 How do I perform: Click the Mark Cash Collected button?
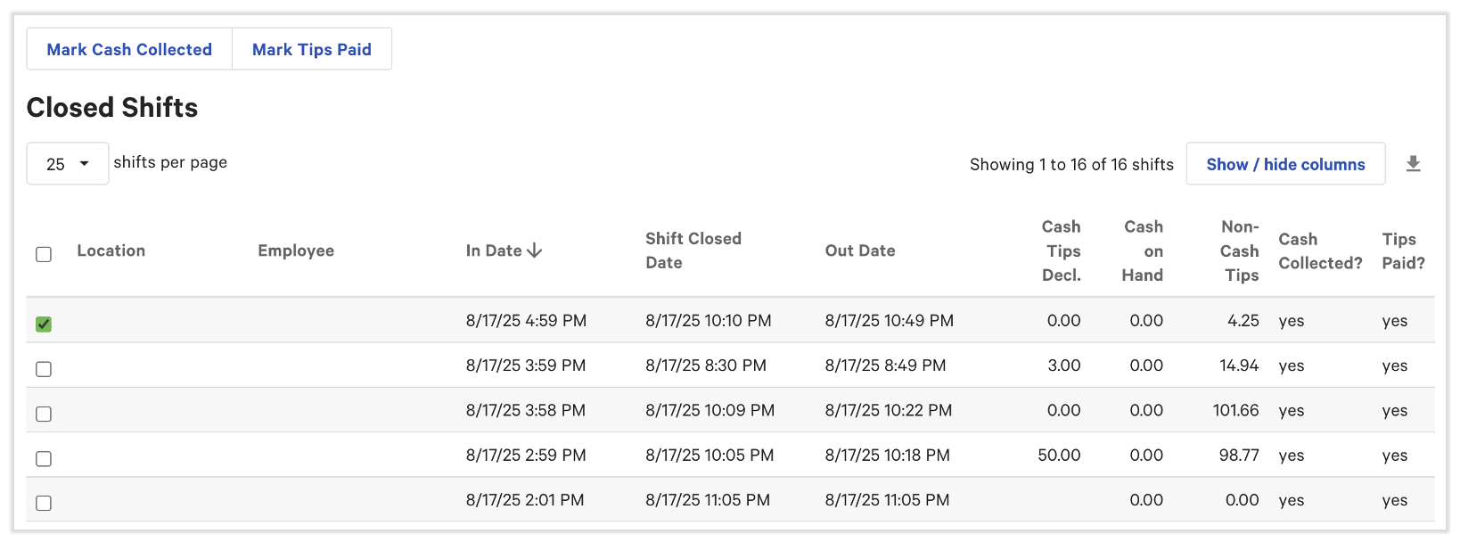[x=128, y=49]
